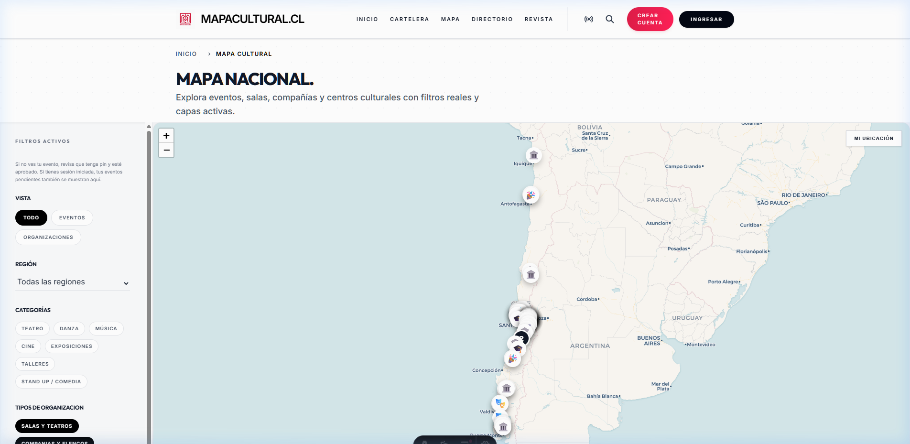Open DIRECTORIO menu item

click(492, 19)
